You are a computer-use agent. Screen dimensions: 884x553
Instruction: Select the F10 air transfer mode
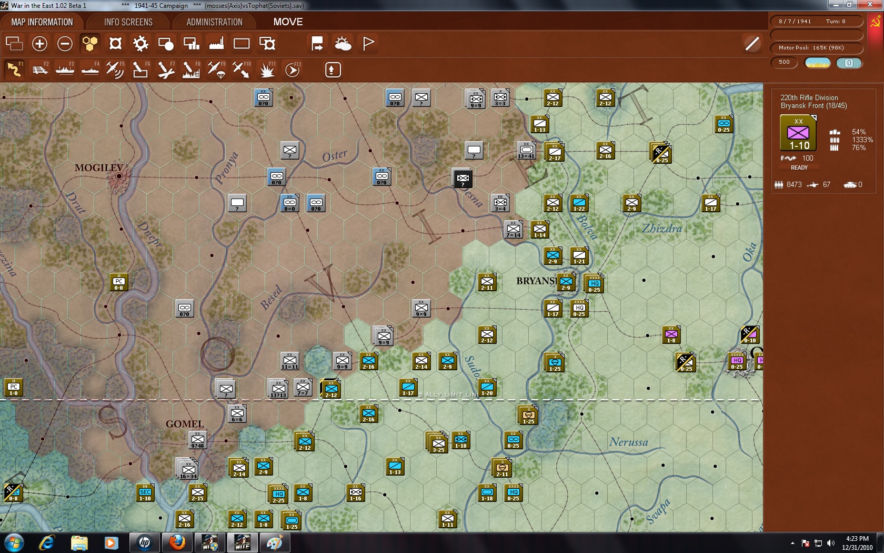(242, 69)
